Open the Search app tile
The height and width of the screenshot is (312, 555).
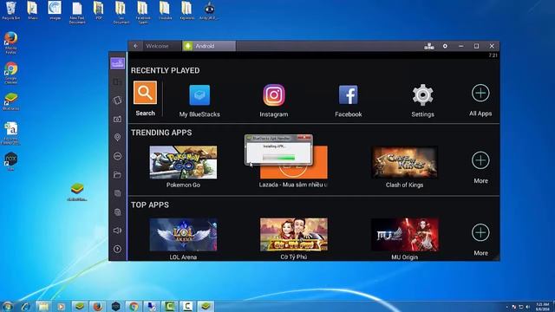tap(145, 93)
